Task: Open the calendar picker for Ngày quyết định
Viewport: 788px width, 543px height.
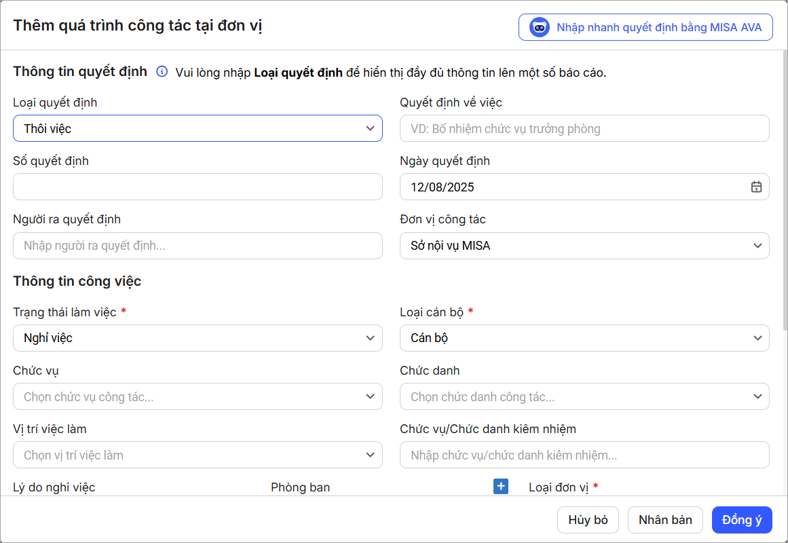Action: pyautogui.click(x=756, y=187)
